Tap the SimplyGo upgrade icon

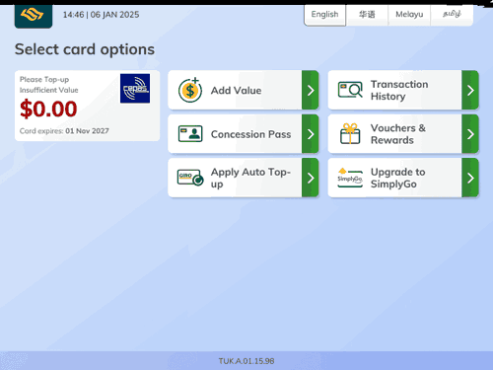coord(350,178)
